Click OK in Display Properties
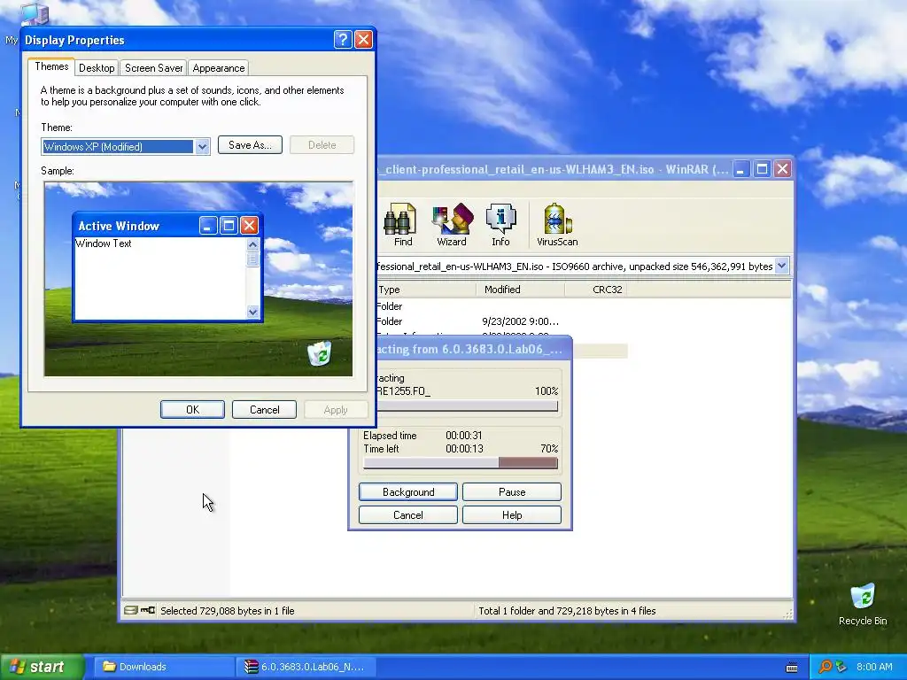The image size is (907, 680). 192,409
